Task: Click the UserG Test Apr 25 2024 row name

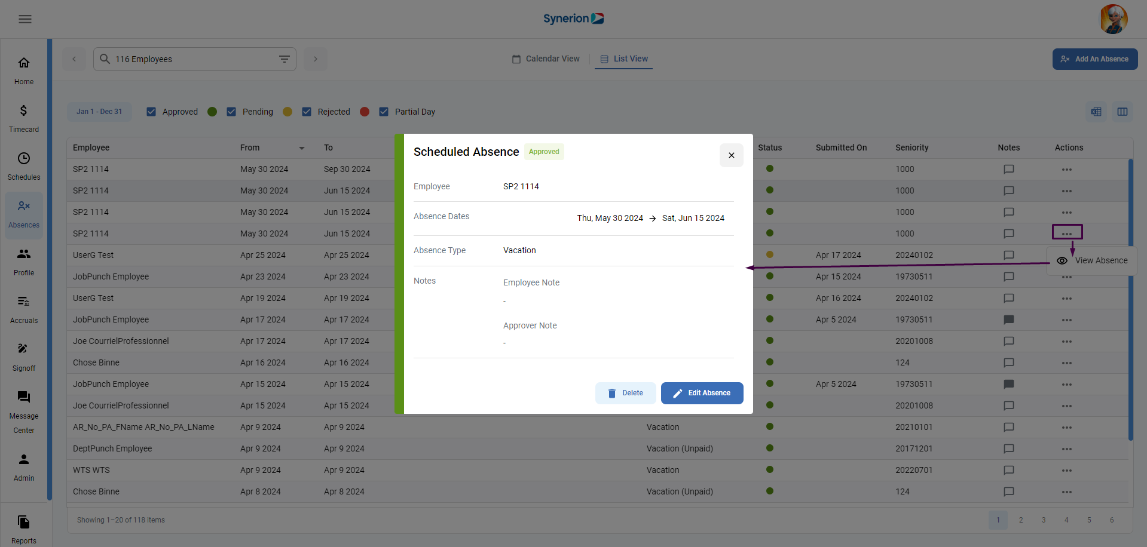Action: click(x=93, y=255)
